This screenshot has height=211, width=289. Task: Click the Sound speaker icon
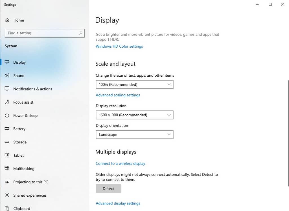7,75
